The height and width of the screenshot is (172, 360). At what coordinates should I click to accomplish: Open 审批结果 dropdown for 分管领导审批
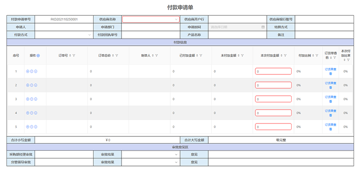(150, 162)
